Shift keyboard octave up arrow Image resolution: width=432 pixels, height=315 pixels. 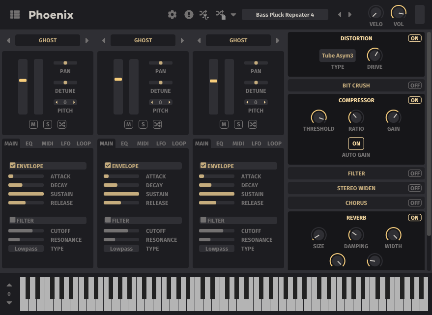pyautogui.click(x=9, y=285)
